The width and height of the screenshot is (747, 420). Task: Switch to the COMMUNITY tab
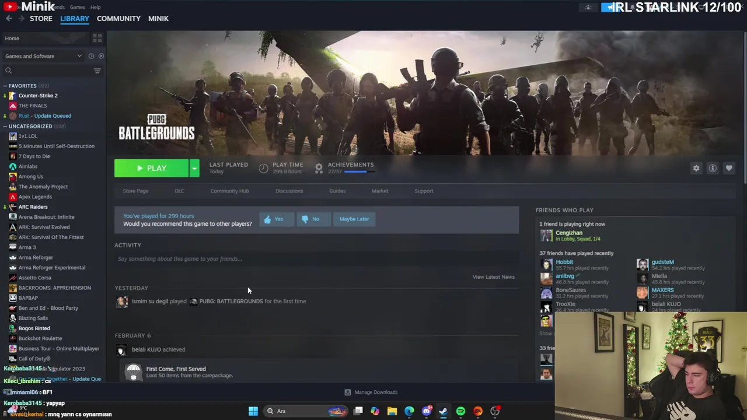(x=118, y=19)
